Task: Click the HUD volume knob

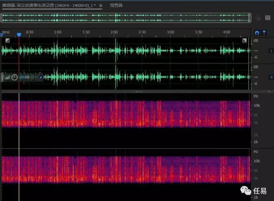Action: click(14, 77)
